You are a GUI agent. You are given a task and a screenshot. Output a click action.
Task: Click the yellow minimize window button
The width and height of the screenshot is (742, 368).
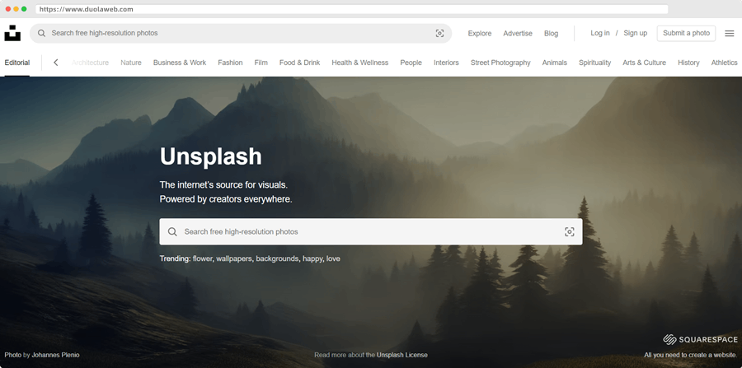pos(16,9)
